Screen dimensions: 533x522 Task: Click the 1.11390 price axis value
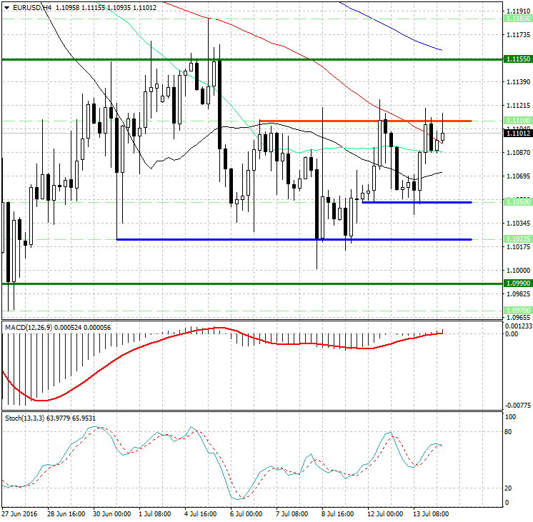coord(518,82)
